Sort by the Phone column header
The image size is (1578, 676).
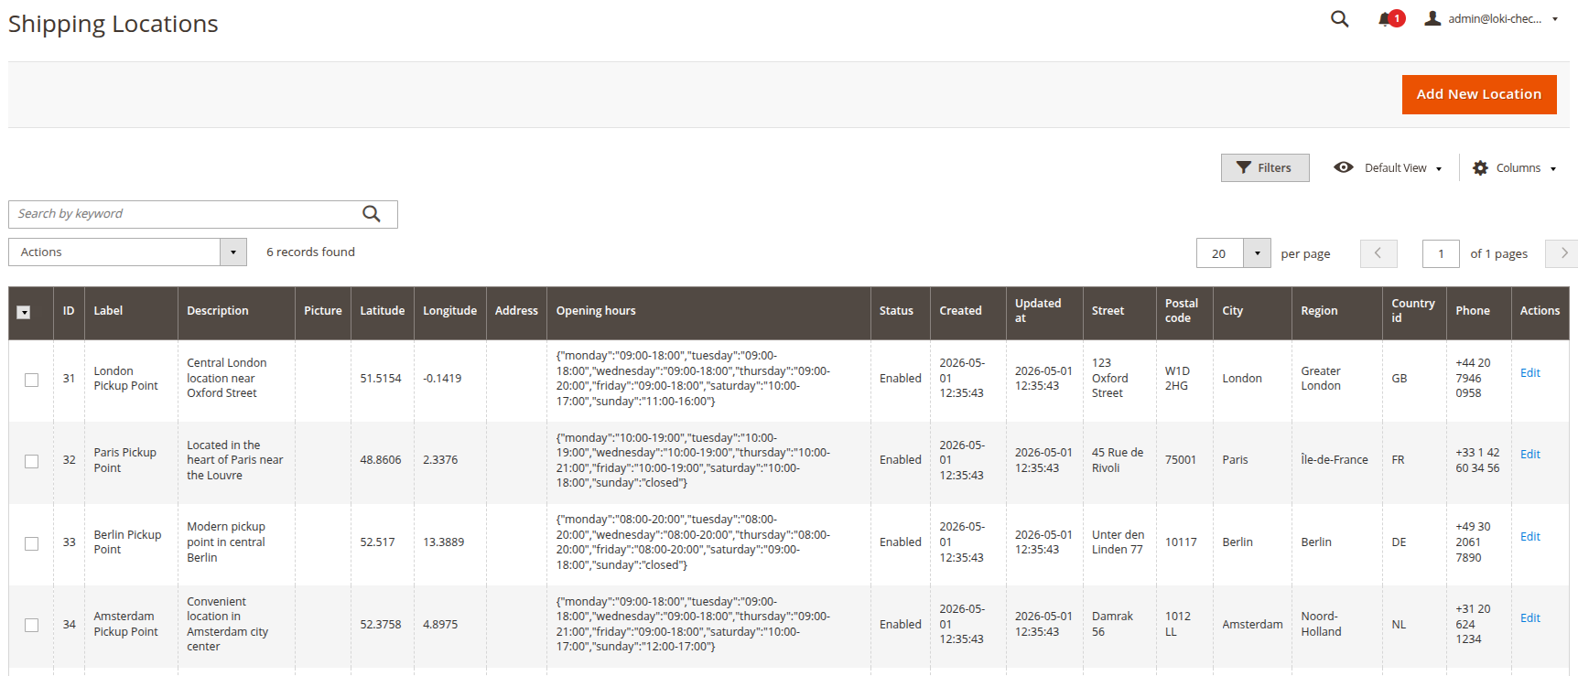click(1479, 311)
